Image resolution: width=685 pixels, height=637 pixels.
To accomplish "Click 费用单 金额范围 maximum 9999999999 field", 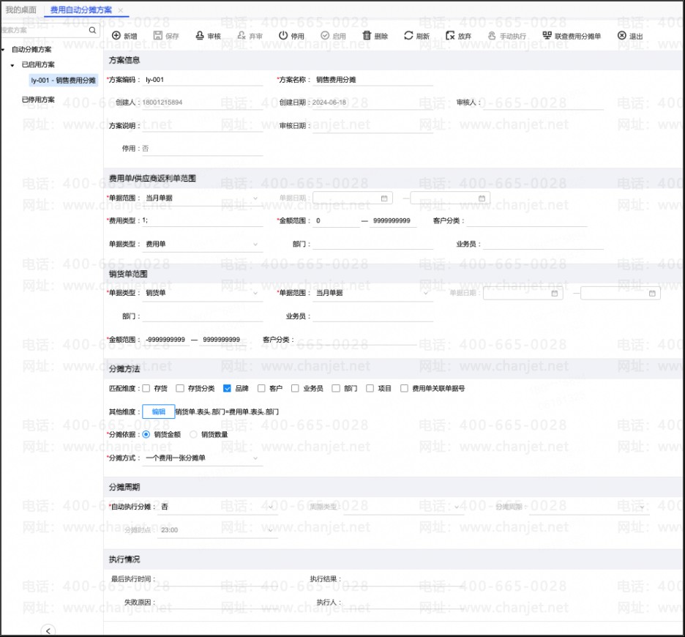I will click(393, 221).
